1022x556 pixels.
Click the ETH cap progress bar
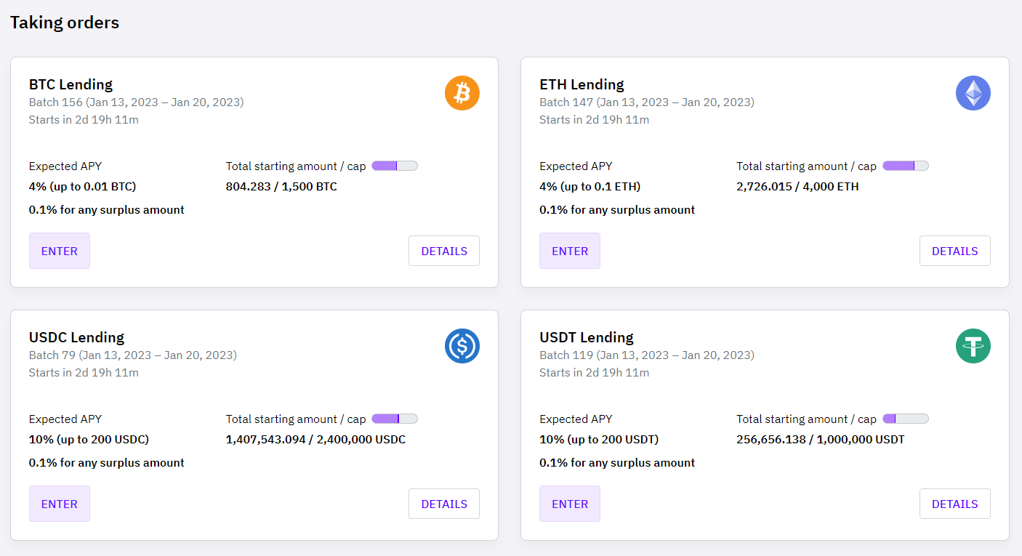coord(905,165)
